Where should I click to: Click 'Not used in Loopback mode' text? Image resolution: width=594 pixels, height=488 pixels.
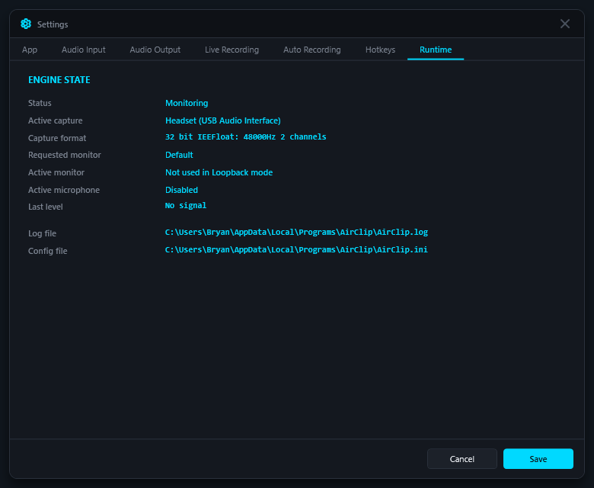(x=219, y=172)
